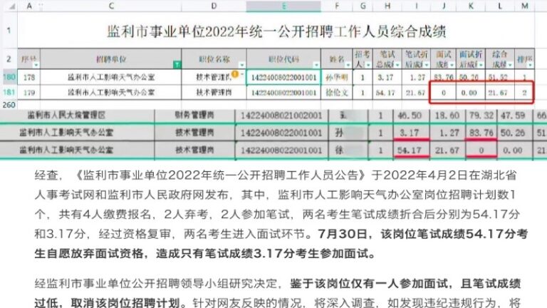Select row 1 header

[x=9, y=31]
